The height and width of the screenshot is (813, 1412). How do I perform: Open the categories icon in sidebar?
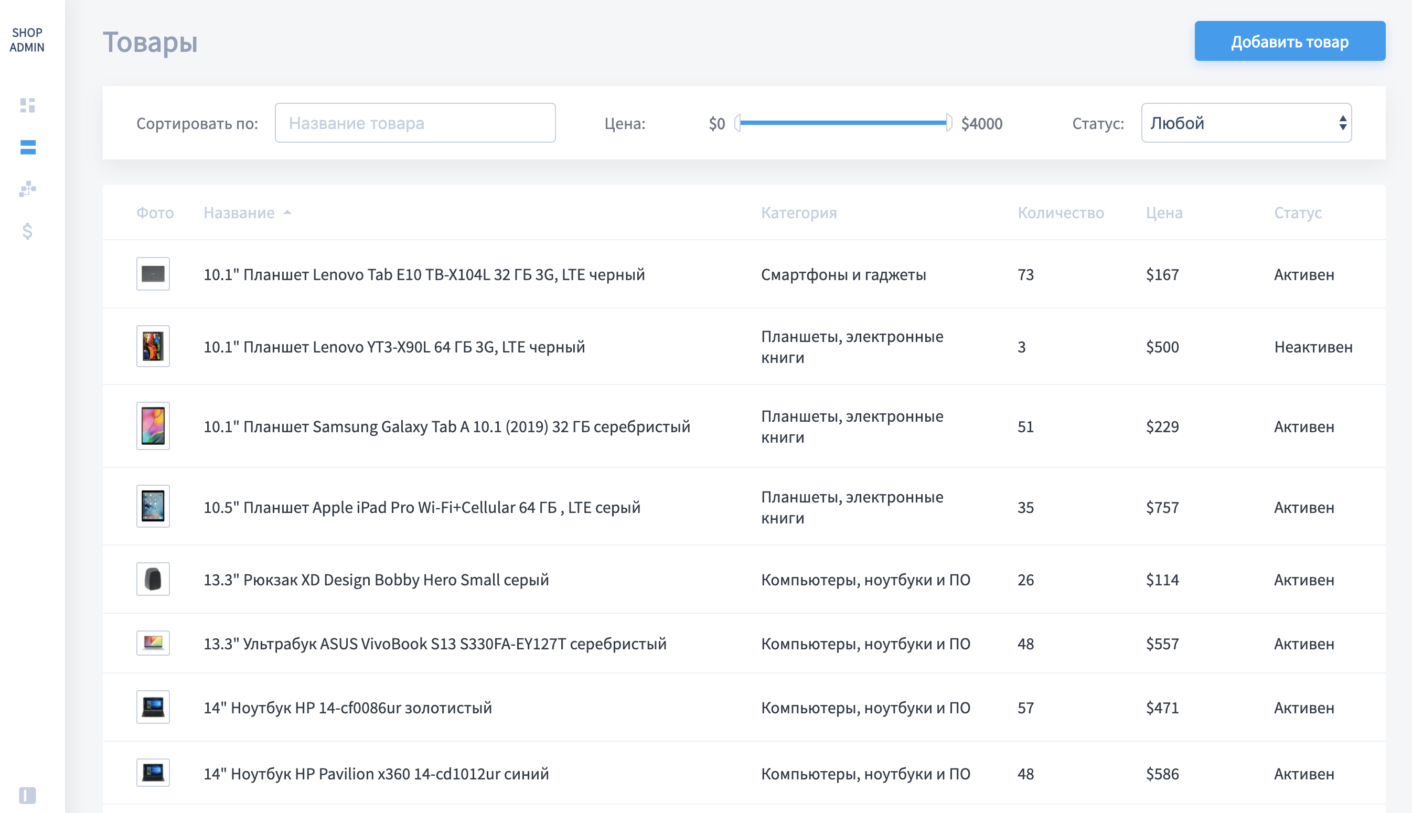click(x=27, y=189)
